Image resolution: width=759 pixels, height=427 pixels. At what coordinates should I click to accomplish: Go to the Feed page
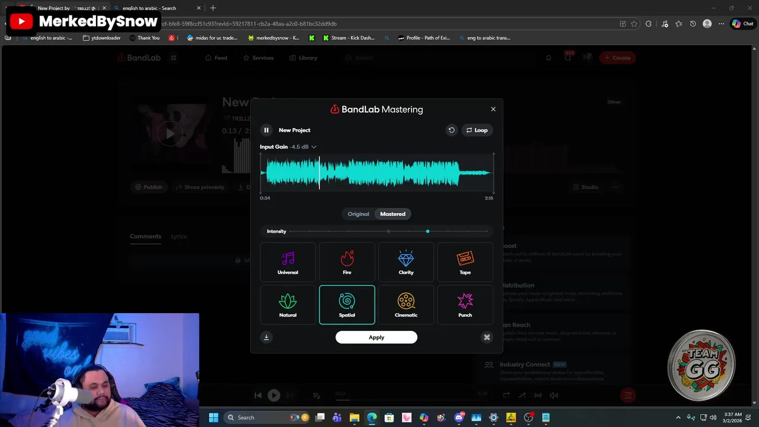(216, 58)
